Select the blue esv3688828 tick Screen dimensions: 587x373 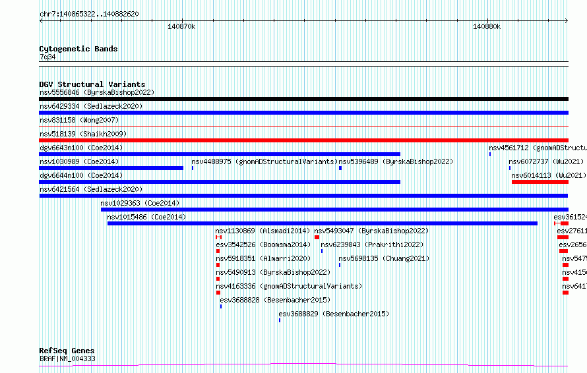pyautogui.click(x=221, y=306)
